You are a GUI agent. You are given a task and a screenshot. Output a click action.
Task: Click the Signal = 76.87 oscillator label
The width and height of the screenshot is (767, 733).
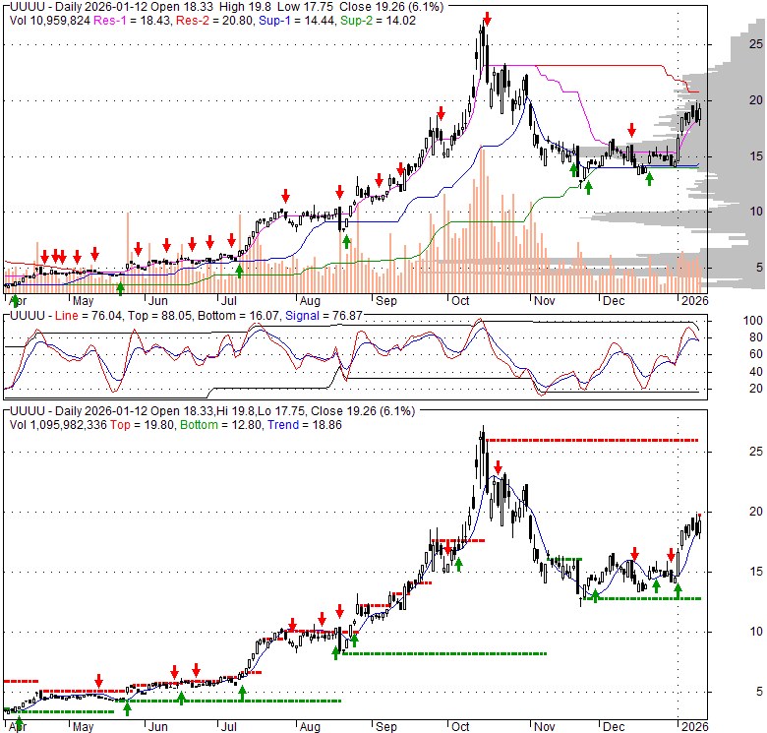324,316
